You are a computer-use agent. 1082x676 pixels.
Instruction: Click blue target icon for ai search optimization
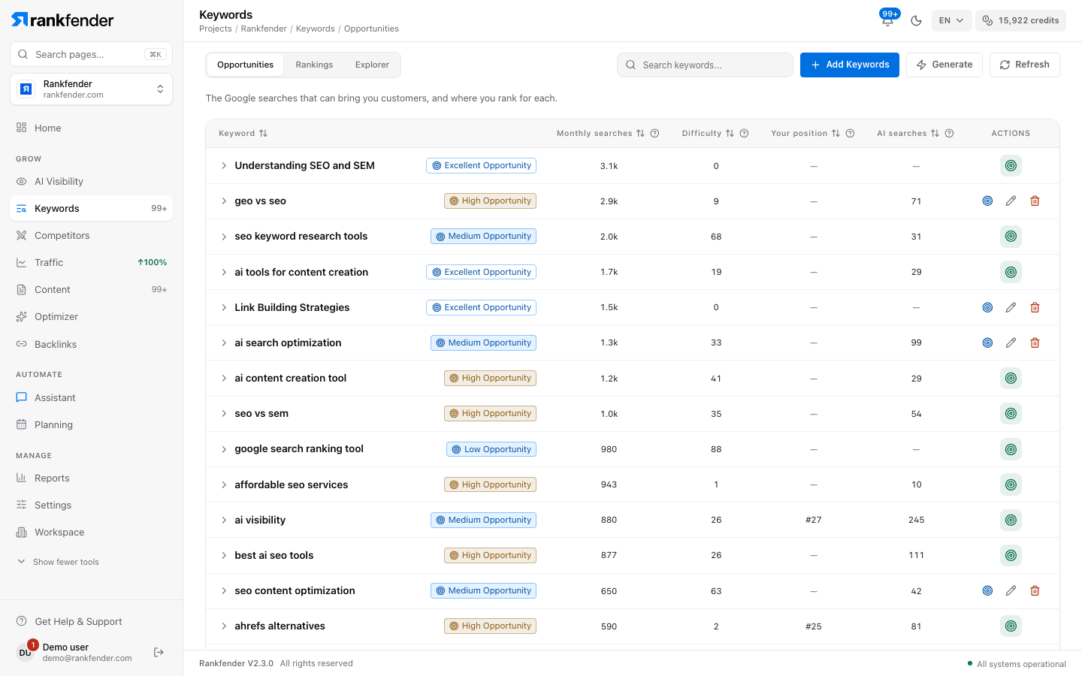coord(988,343)
